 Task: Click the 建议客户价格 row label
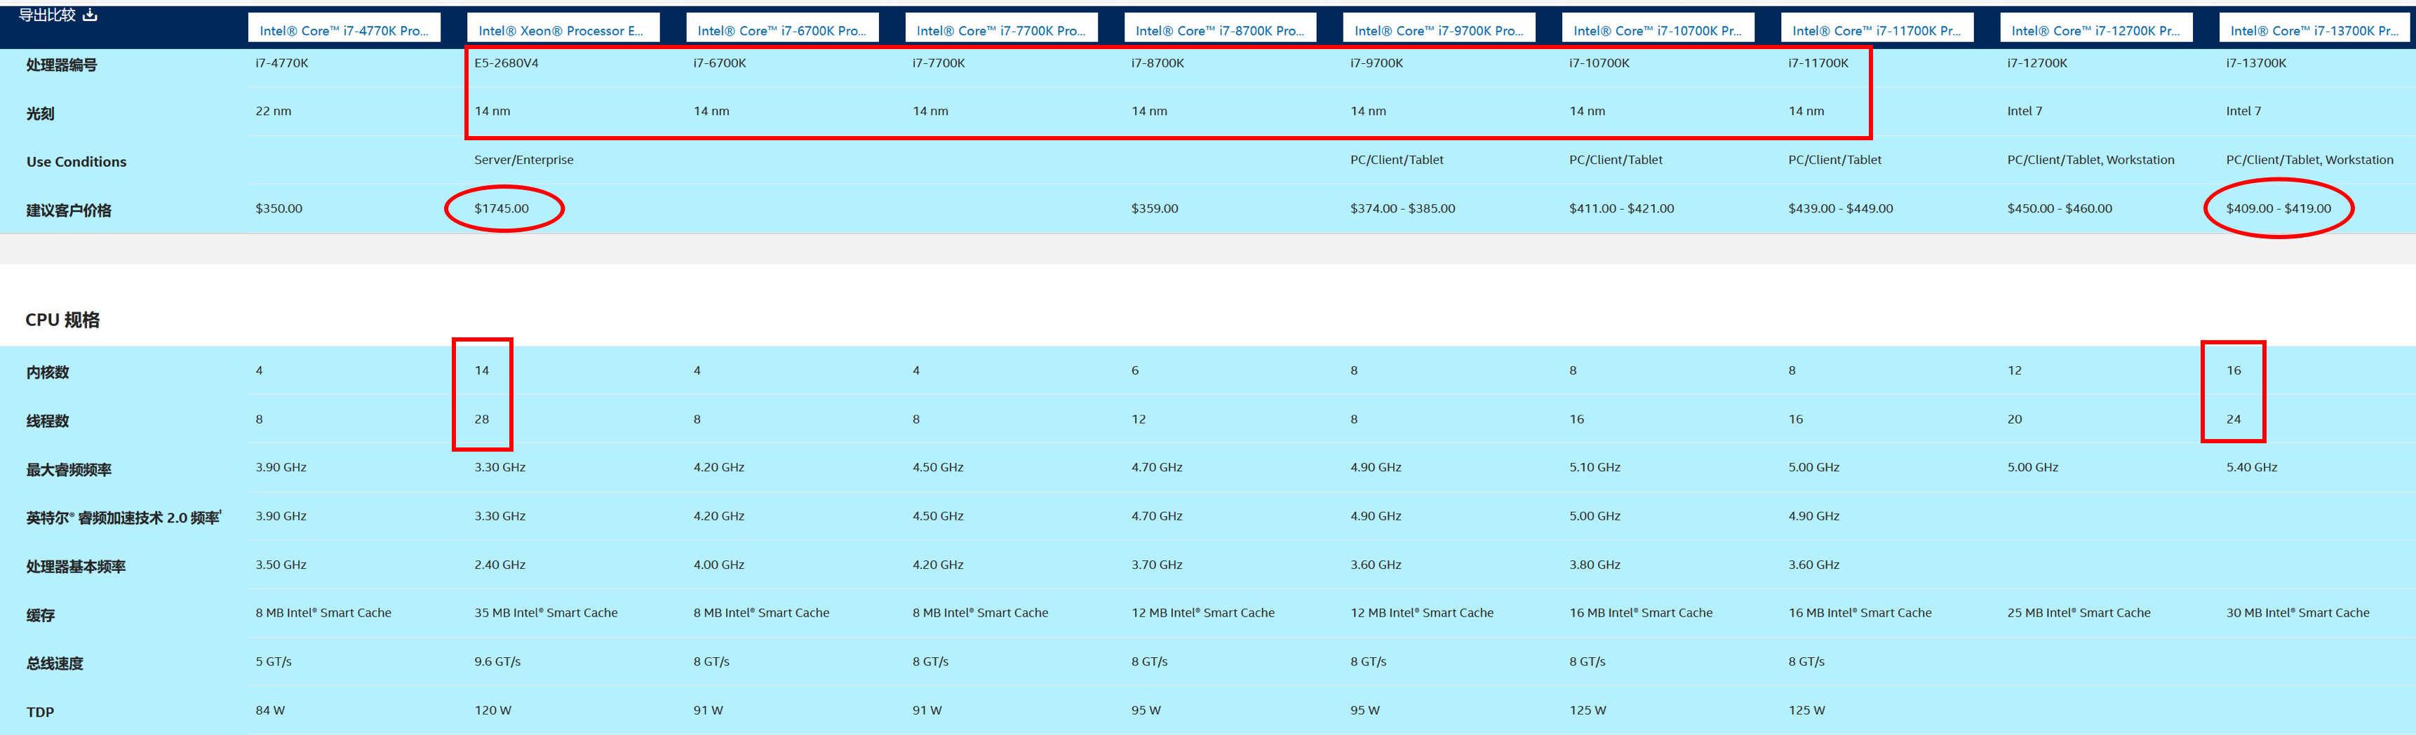[69, 210]
